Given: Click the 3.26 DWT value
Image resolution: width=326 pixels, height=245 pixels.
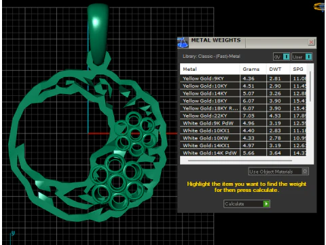Looking at the screenshot, I should coord(275,93).
